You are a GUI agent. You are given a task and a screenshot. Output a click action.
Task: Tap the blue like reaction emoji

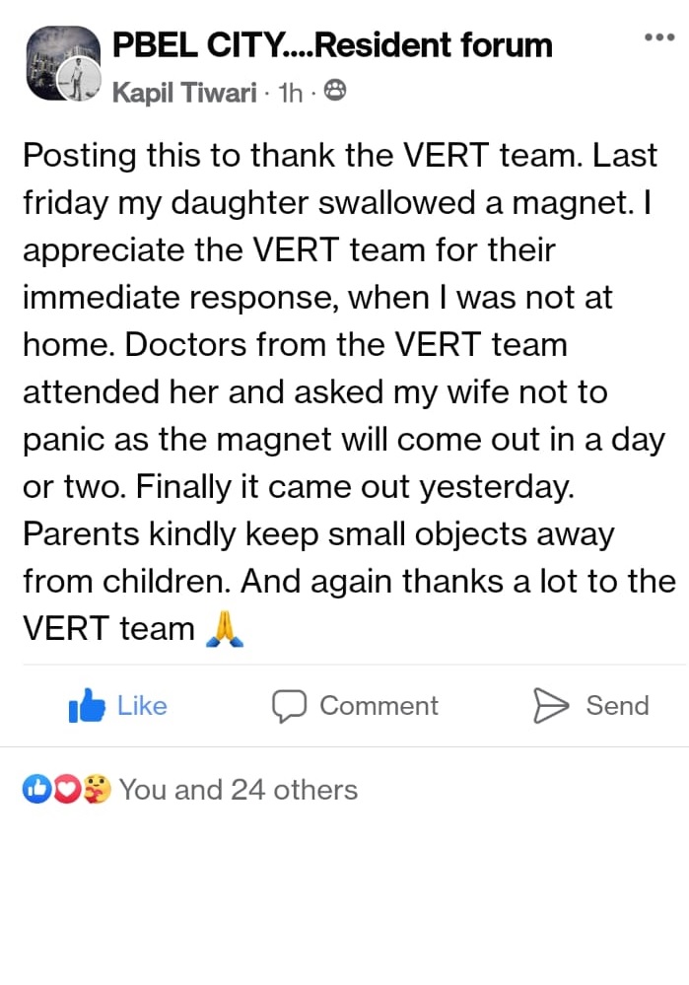click(x=37, y=790)
